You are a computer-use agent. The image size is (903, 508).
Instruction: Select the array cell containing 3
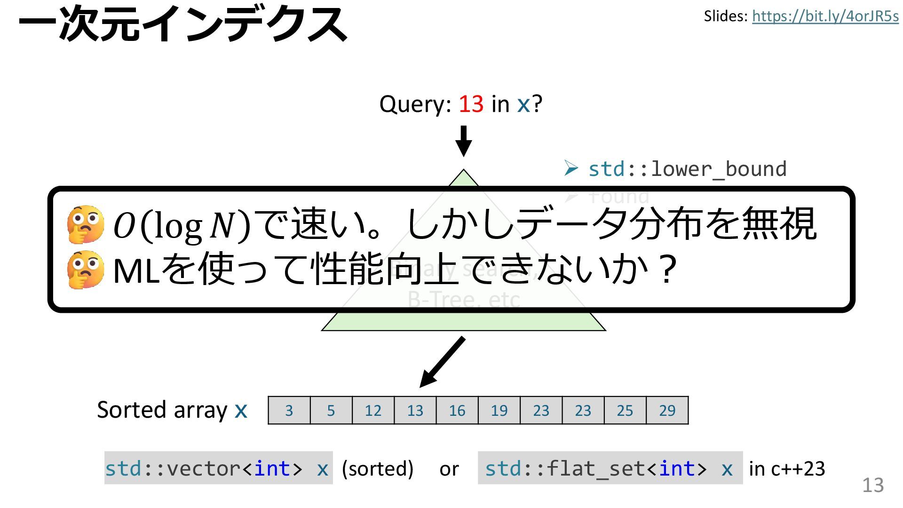pyautogui.click(x=289, y=411)
